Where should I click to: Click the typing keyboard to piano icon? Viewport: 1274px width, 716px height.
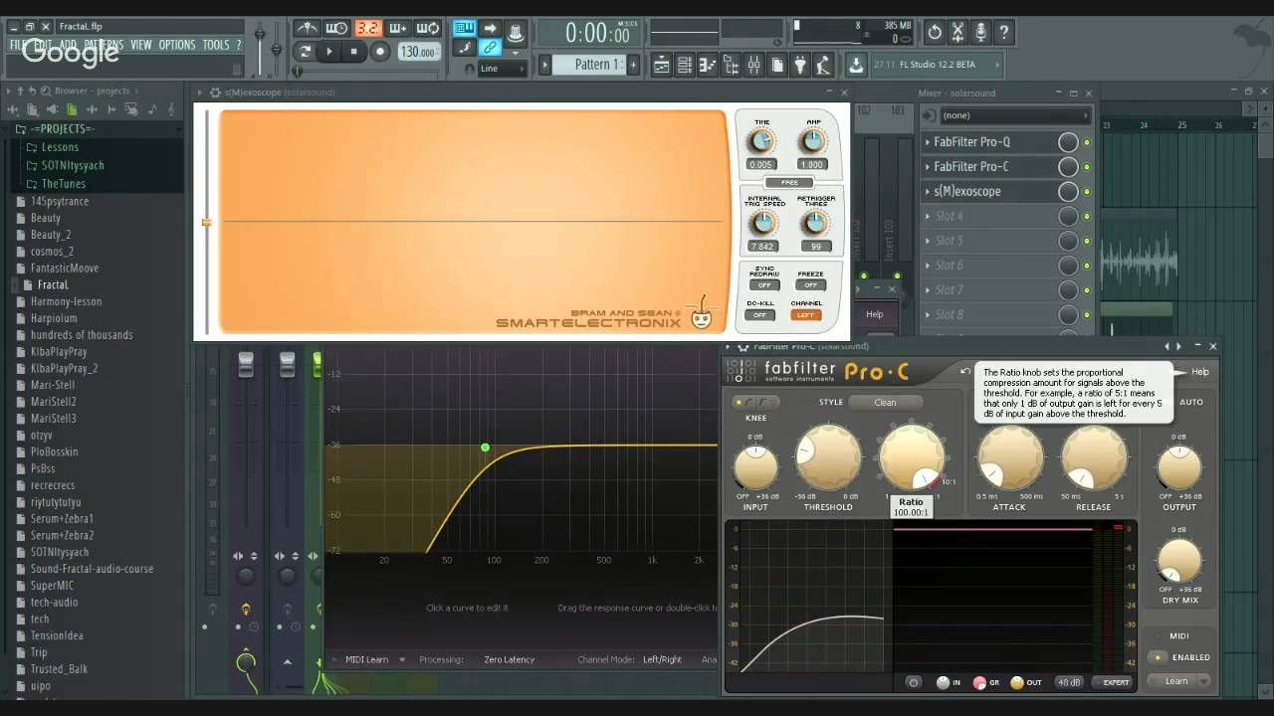point(464,28)
